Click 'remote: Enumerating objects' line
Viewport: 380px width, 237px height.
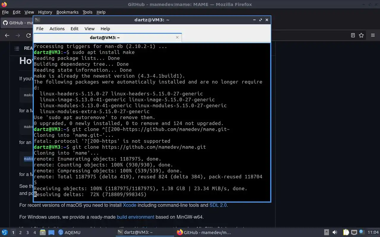(97, 159)
